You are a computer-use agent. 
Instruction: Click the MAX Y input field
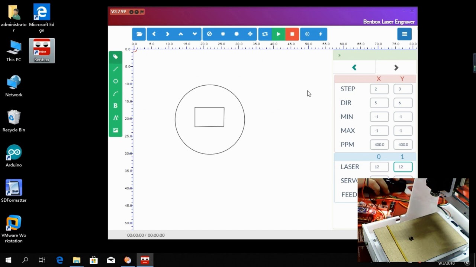point(403,131)
